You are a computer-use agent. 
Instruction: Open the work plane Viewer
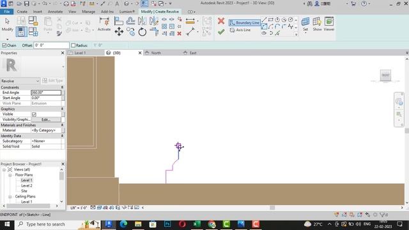(x=329, y=24)
